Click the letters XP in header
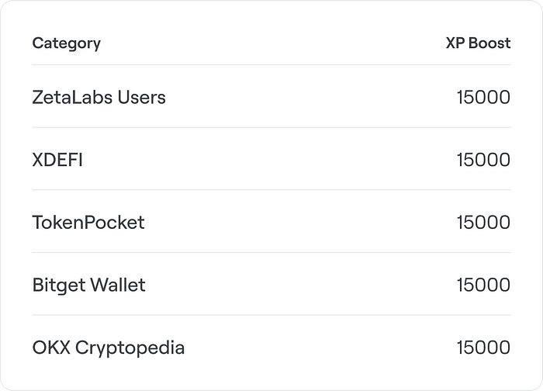The width and height of the screenshot is (543, 391). point(455,43)
